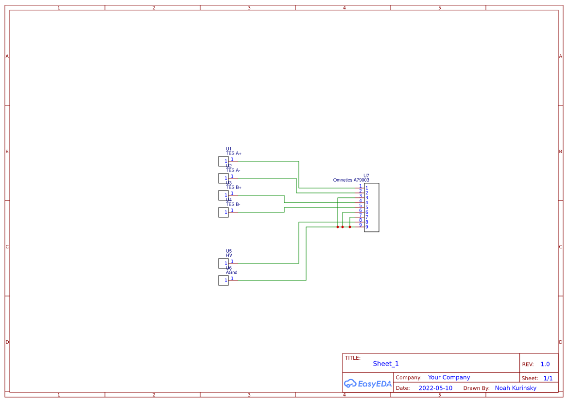Select the U7 Omnetics A79003 connector
This screenshot has width=568, height=402.
pyautogui.click(x=371, y=208)
